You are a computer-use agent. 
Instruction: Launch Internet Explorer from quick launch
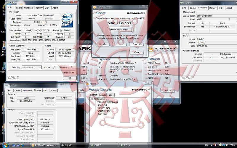22,145
